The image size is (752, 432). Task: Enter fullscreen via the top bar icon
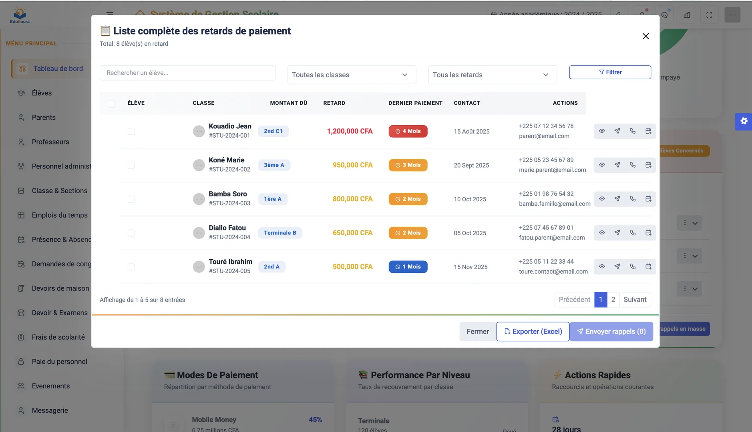[x=709, y=15]
